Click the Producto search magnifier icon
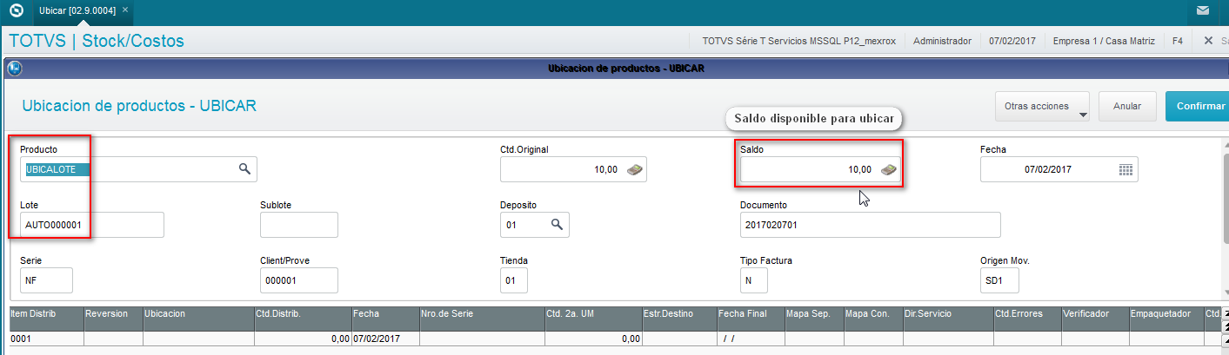The width and height of the screenshot is (1229, 355). click(245, 169)
